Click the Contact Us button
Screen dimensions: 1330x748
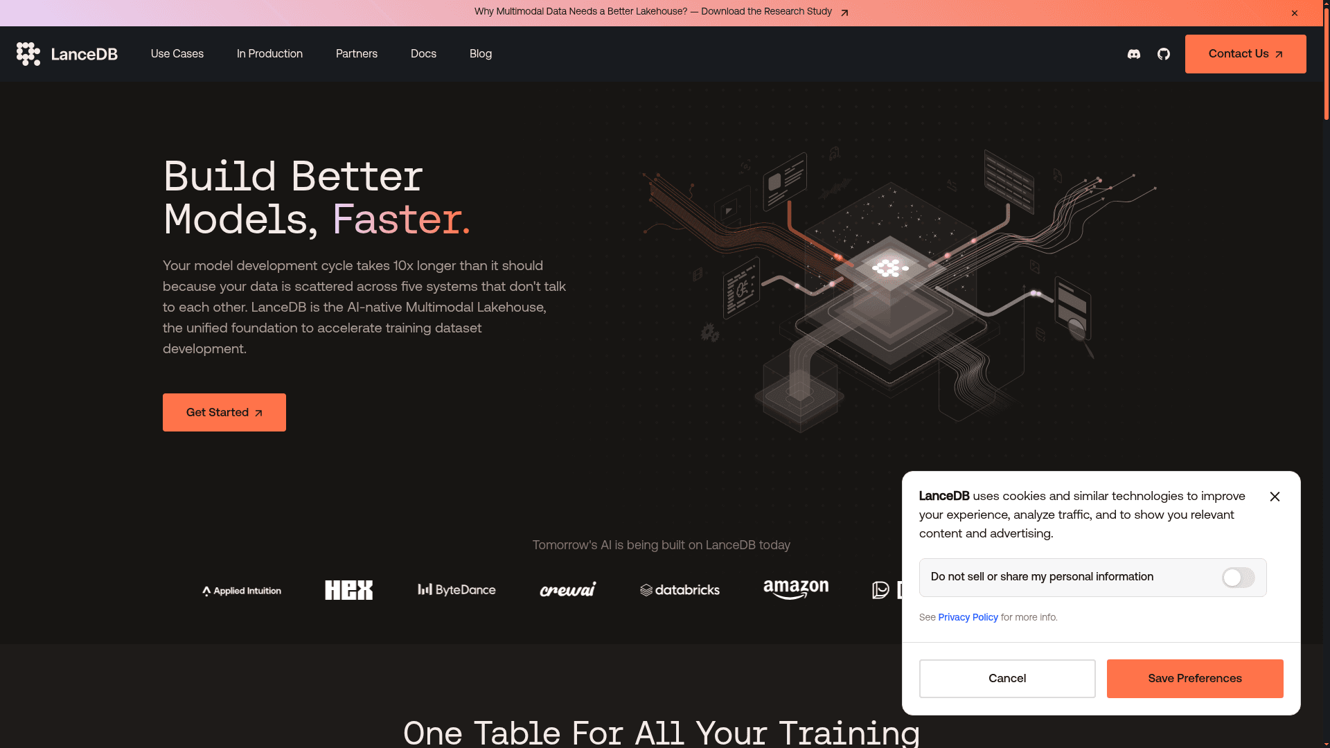[x=1245, y=54]
